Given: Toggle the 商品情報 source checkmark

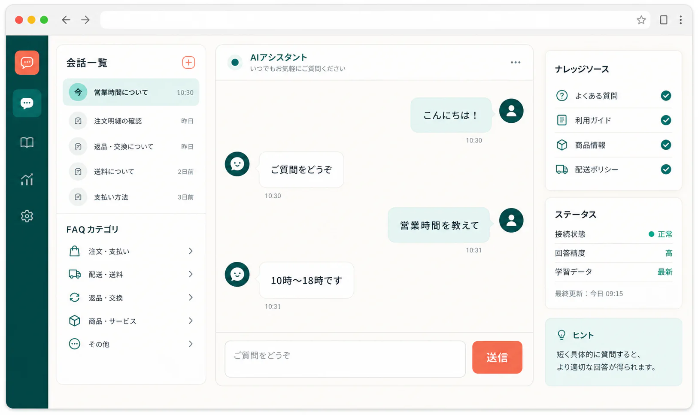Looking at the screenshot, I should pyautogui.click(x=666, y=145).
